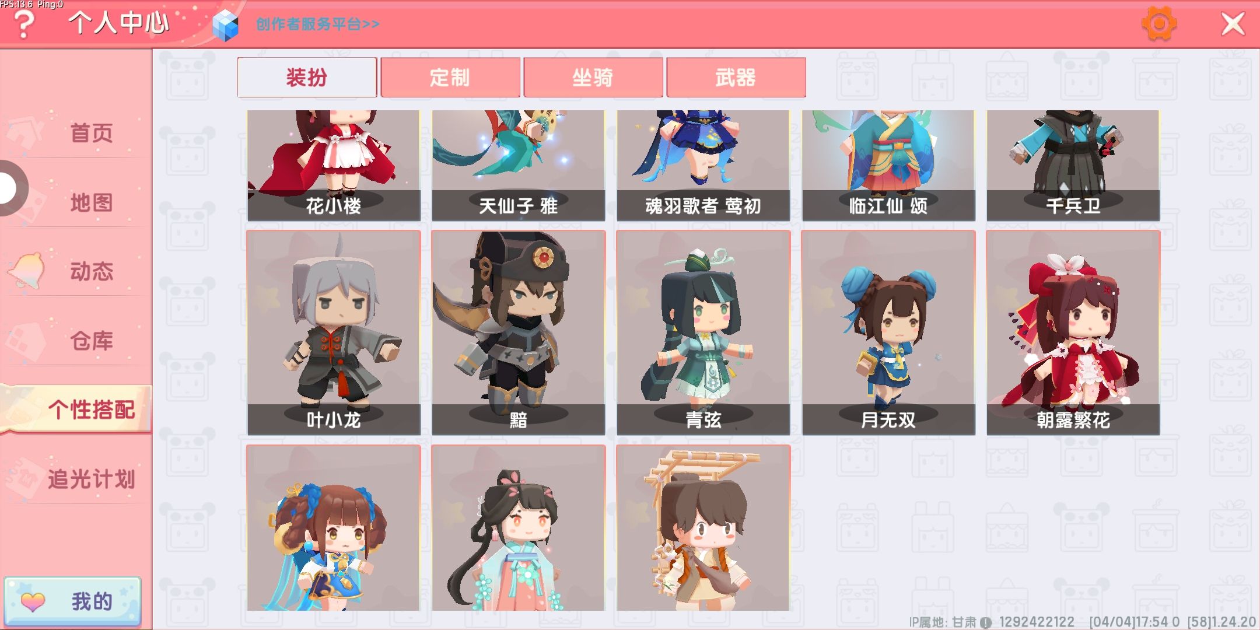The image size is (1260, 630).
Task: Switch to the 坐骑 tab
Action: (593, 77)
